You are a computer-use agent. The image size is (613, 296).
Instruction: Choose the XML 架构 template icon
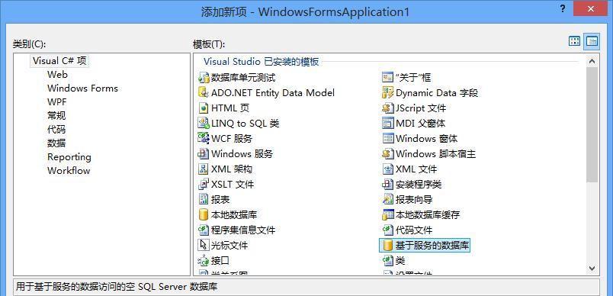pos(204,169)
